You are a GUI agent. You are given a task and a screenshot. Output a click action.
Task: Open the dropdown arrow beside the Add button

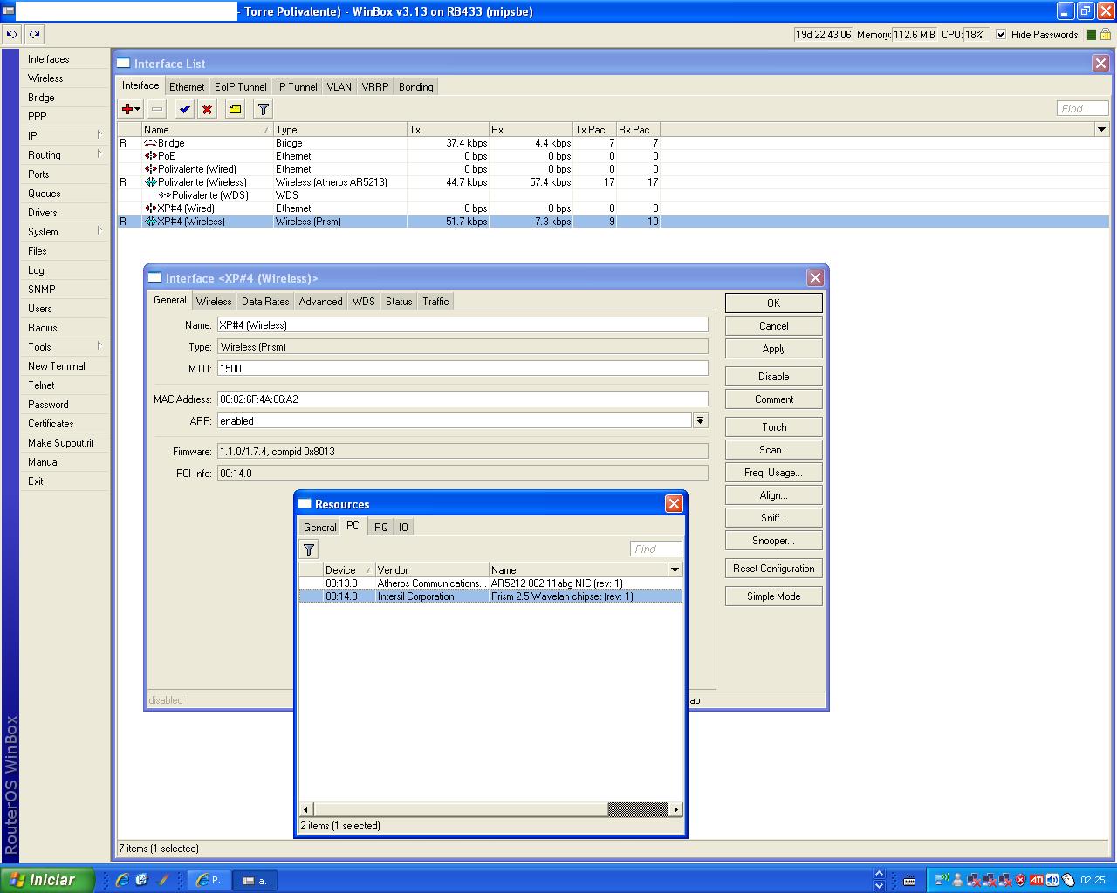coord(138,109)
